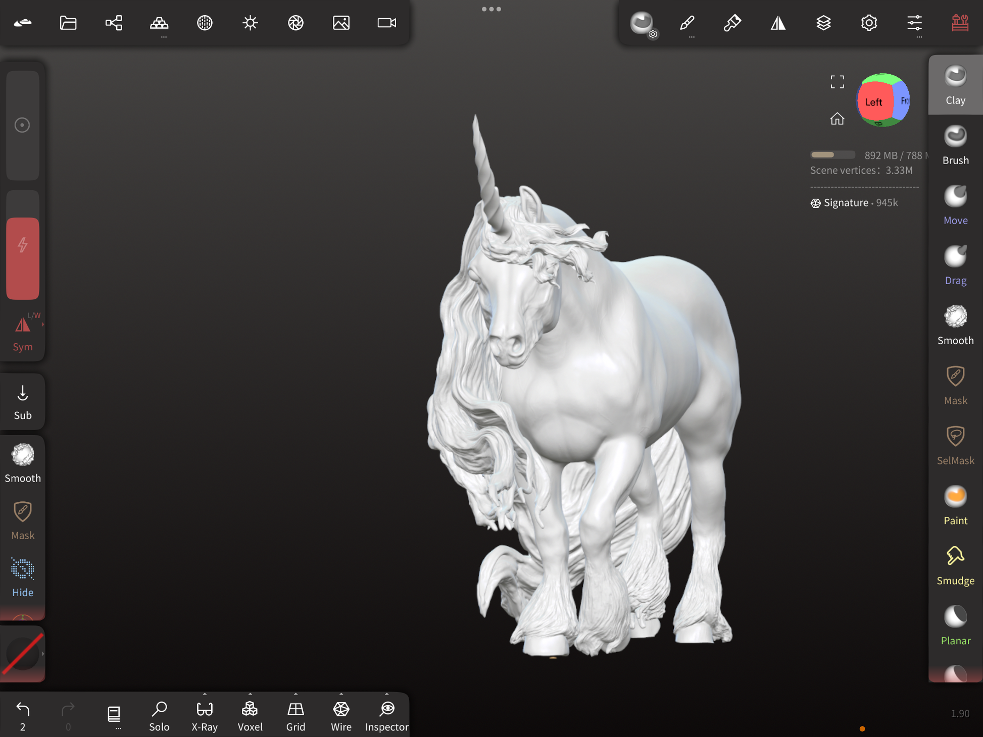Screen dimensions: 983x737
Task: Open post-processing aperture icon
Action: click(x=296, y=23)
